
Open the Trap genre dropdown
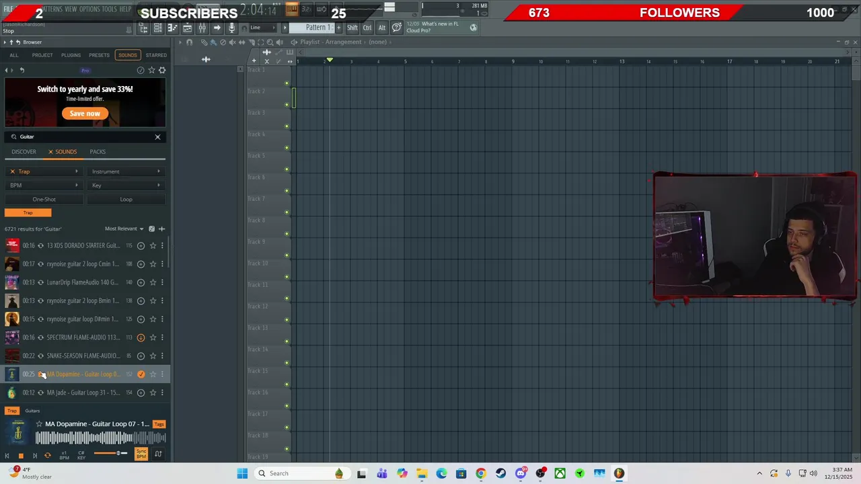click(44, 171)
